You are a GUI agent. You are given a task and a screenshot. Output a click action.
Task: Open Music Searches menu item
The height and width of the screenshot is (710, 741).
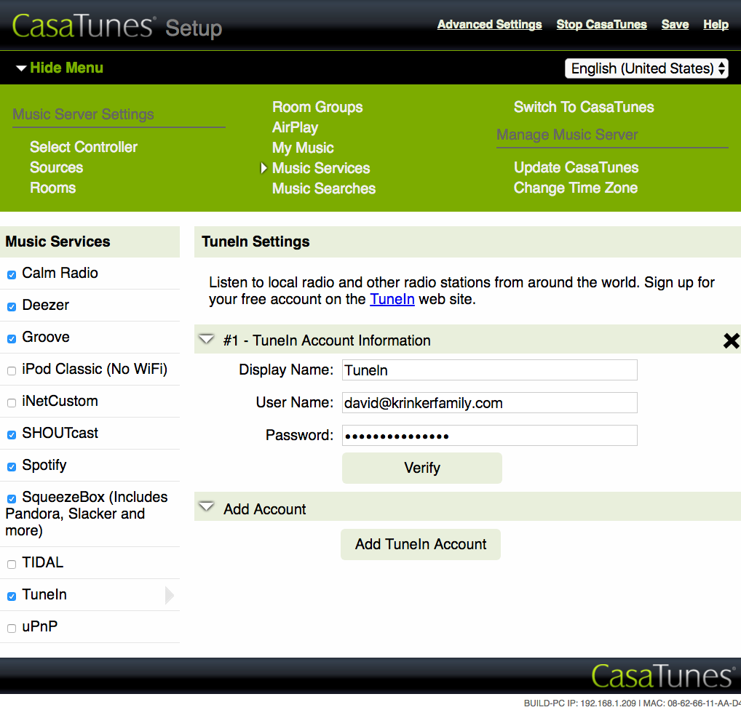[324, 188]
